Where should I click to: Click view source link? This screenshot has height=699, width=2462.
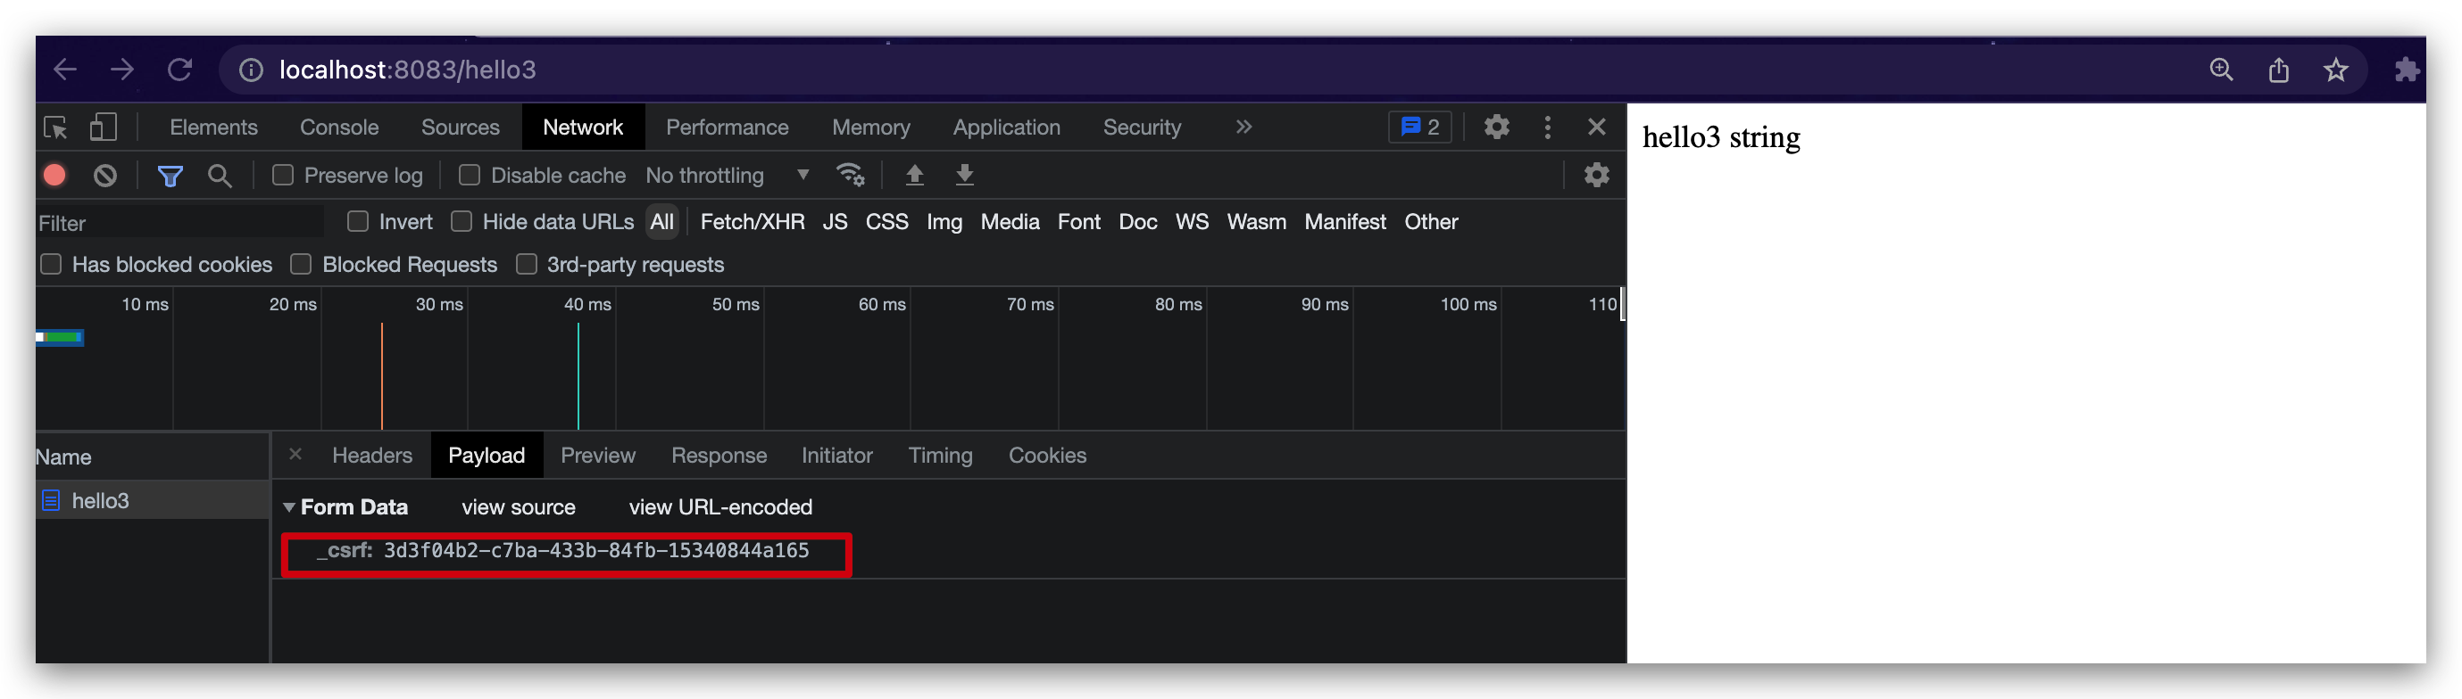(x=518, y=507)
